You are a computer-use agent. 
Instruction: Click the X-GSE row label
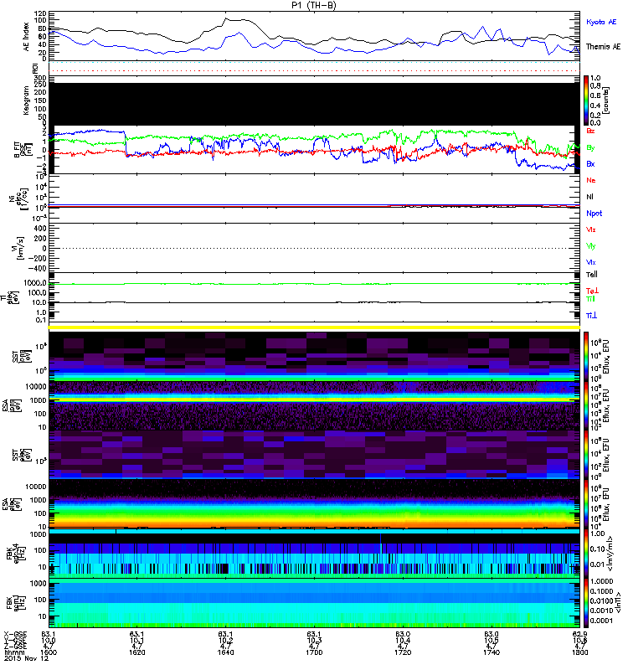click(x=14, y=634)
